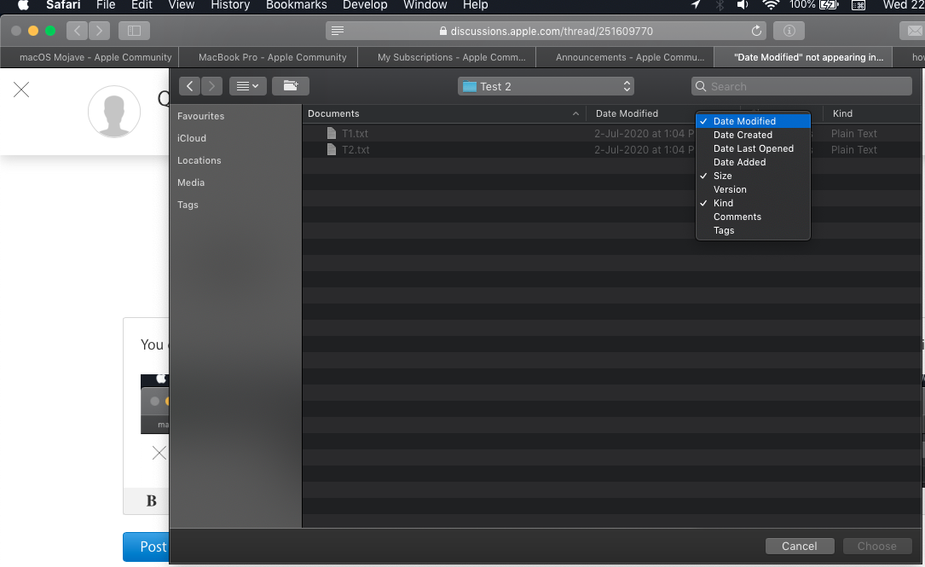This screenshot has width=925, height=567.
Task: Switch to My Subscriptions tab
Action: click(x=447, y=57)
